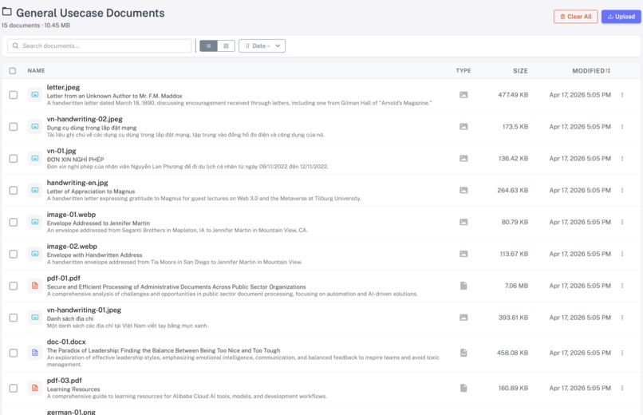The height and width of the screenshot is (415, 643).
Task: Focus the Search documents field
Action: click(99, 46)
